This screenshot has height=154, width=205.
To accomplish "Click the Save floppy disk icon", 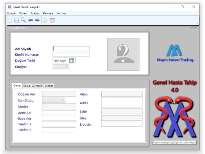I will click(17, 20).
